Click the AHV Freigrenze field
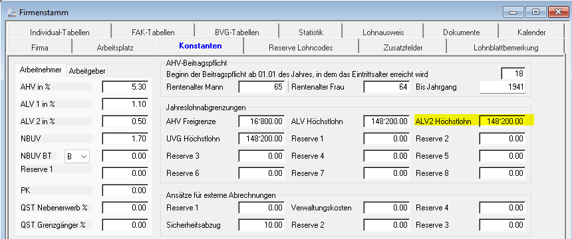Viewport: 572px width, 239px height. (x=261, y=121)
